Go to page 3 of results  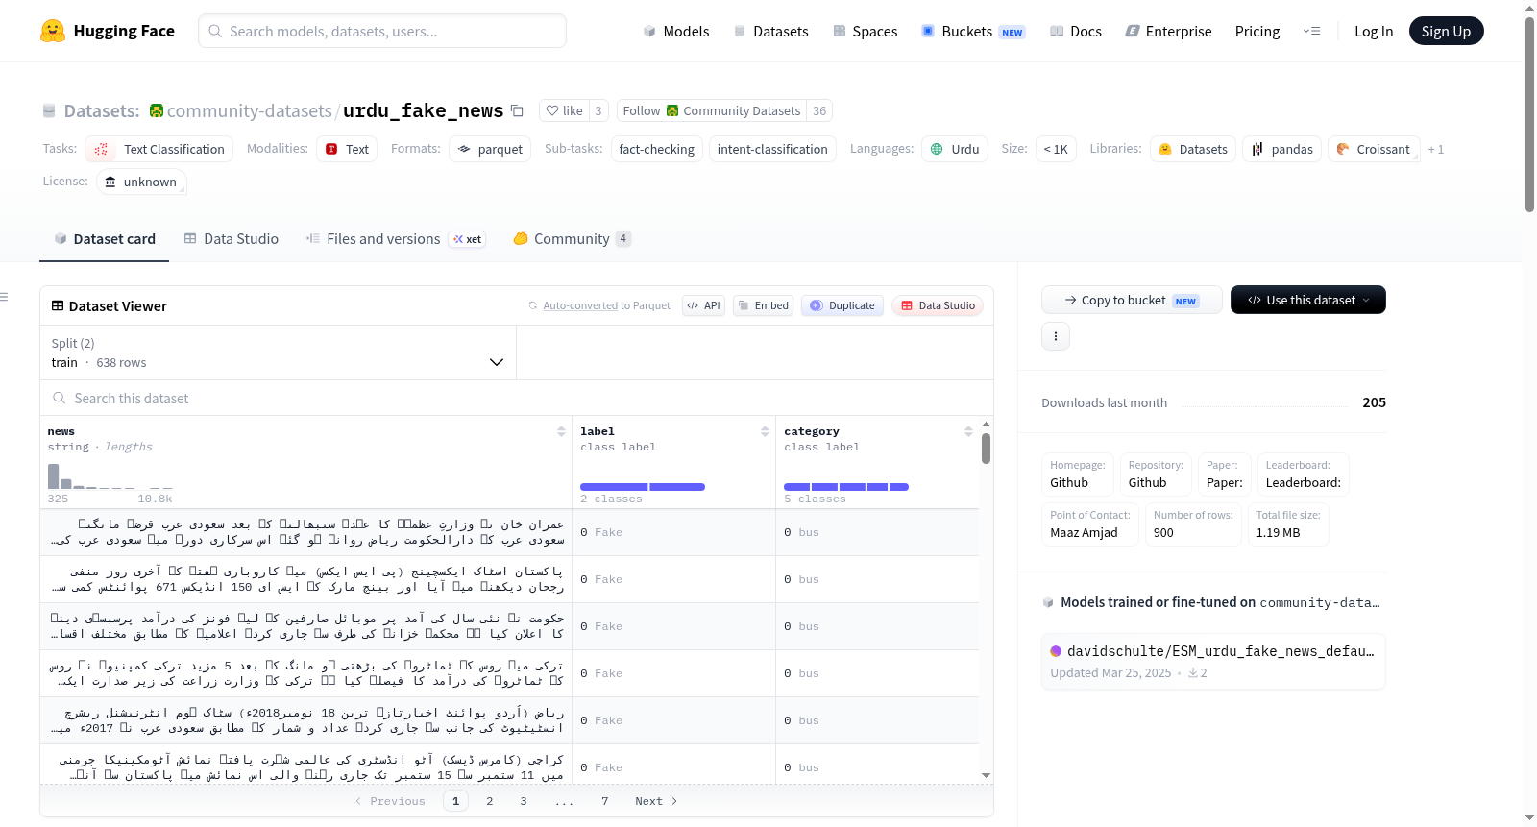point(524,801)
